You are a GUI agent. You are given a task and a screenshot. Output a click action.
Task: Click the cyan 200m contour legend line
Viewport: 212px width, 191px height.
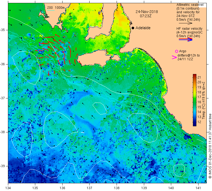pos(51,10)
